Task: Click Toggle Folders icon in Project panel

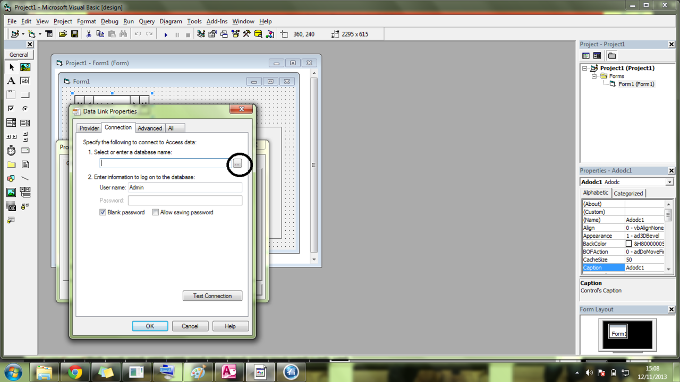Action: [612, 56]
